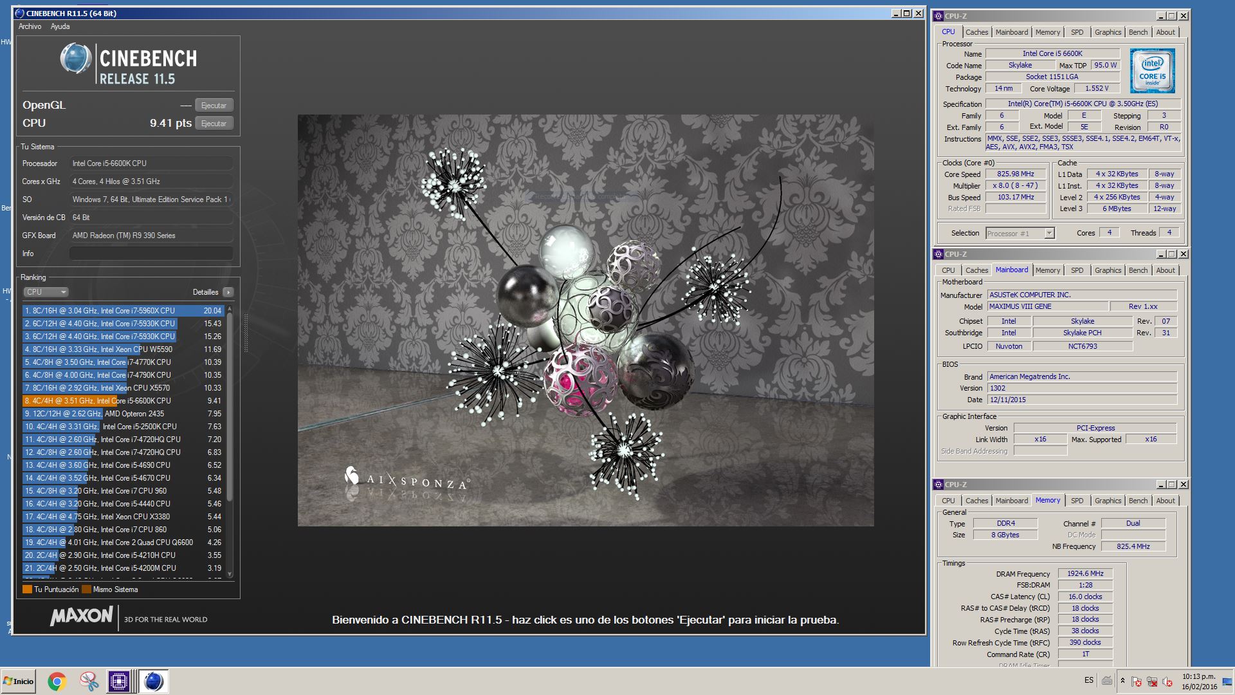Click the rendered Cinebench scene image

click(585, 320)
